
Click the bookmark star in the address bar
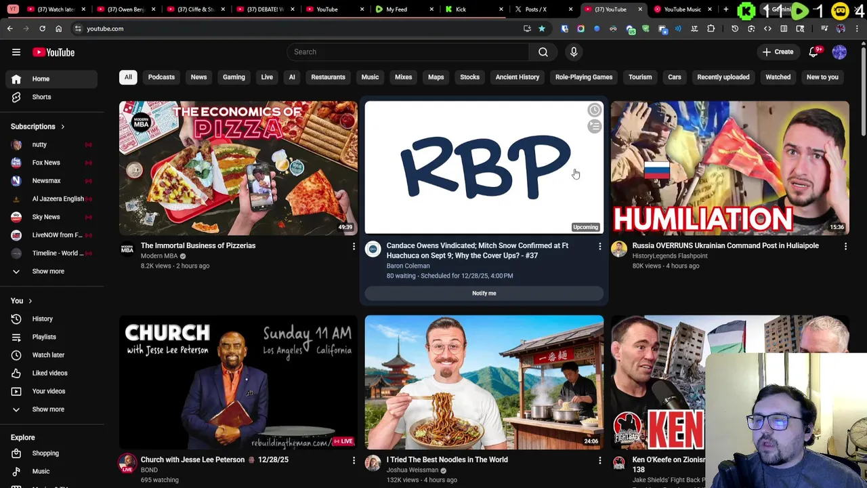[542, 28]
